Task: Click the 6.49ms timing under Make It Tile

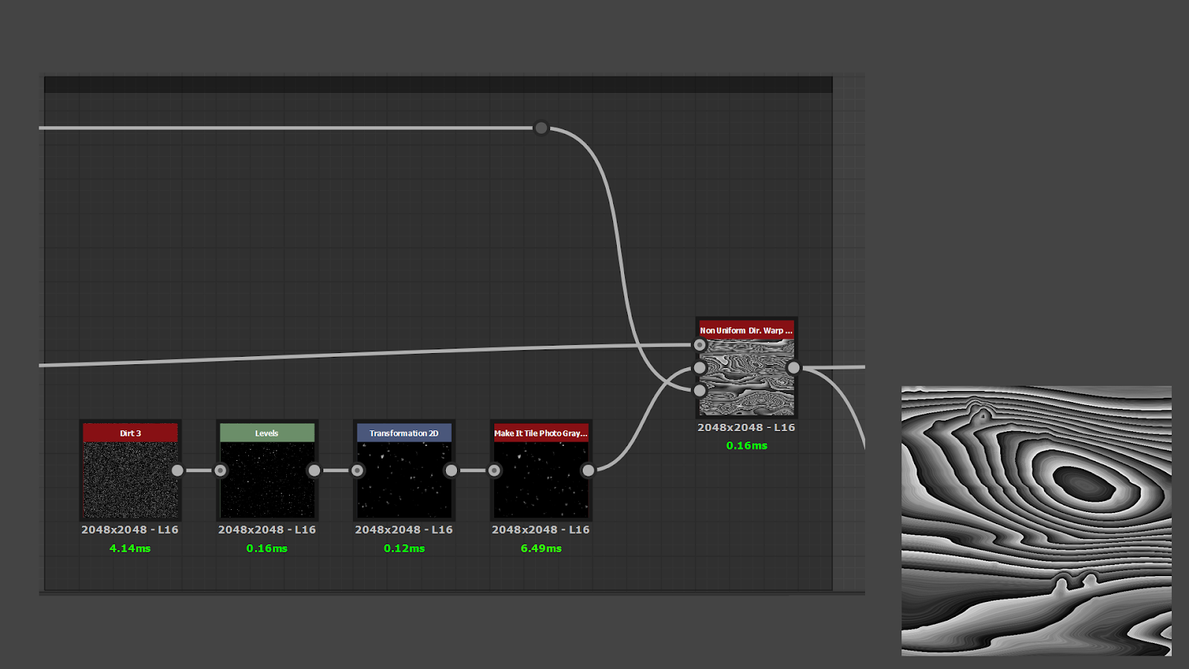Action: [x=541, y=549]
